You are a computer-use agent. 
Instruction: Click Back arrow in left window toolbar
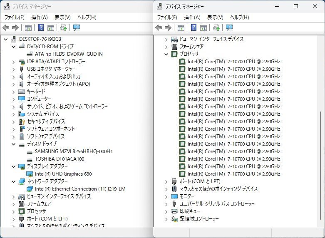(x=6, y=27)
